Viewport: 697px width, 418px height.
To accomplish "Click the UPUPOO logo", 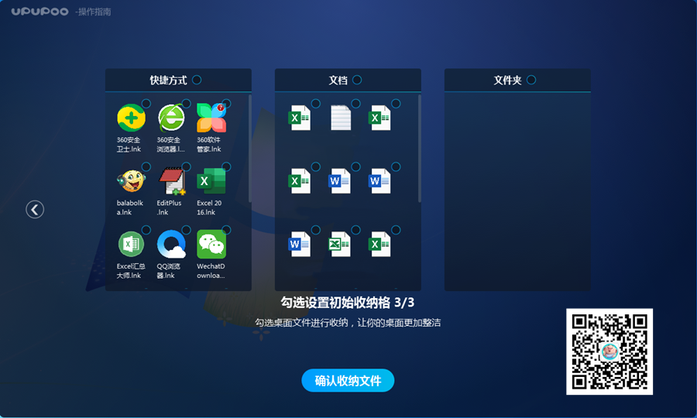I will point(40,12).
